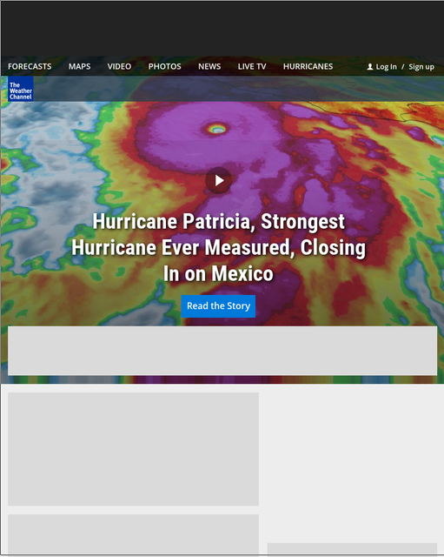Open the NEWS section
444x557 pixels.
209,66
